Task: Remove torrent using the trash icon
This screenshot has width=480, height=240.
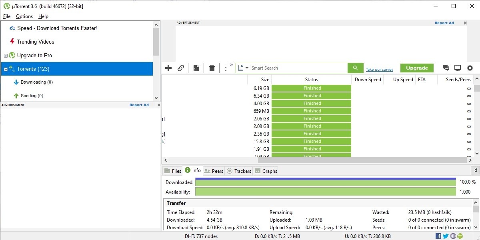Action: [212, 68]
